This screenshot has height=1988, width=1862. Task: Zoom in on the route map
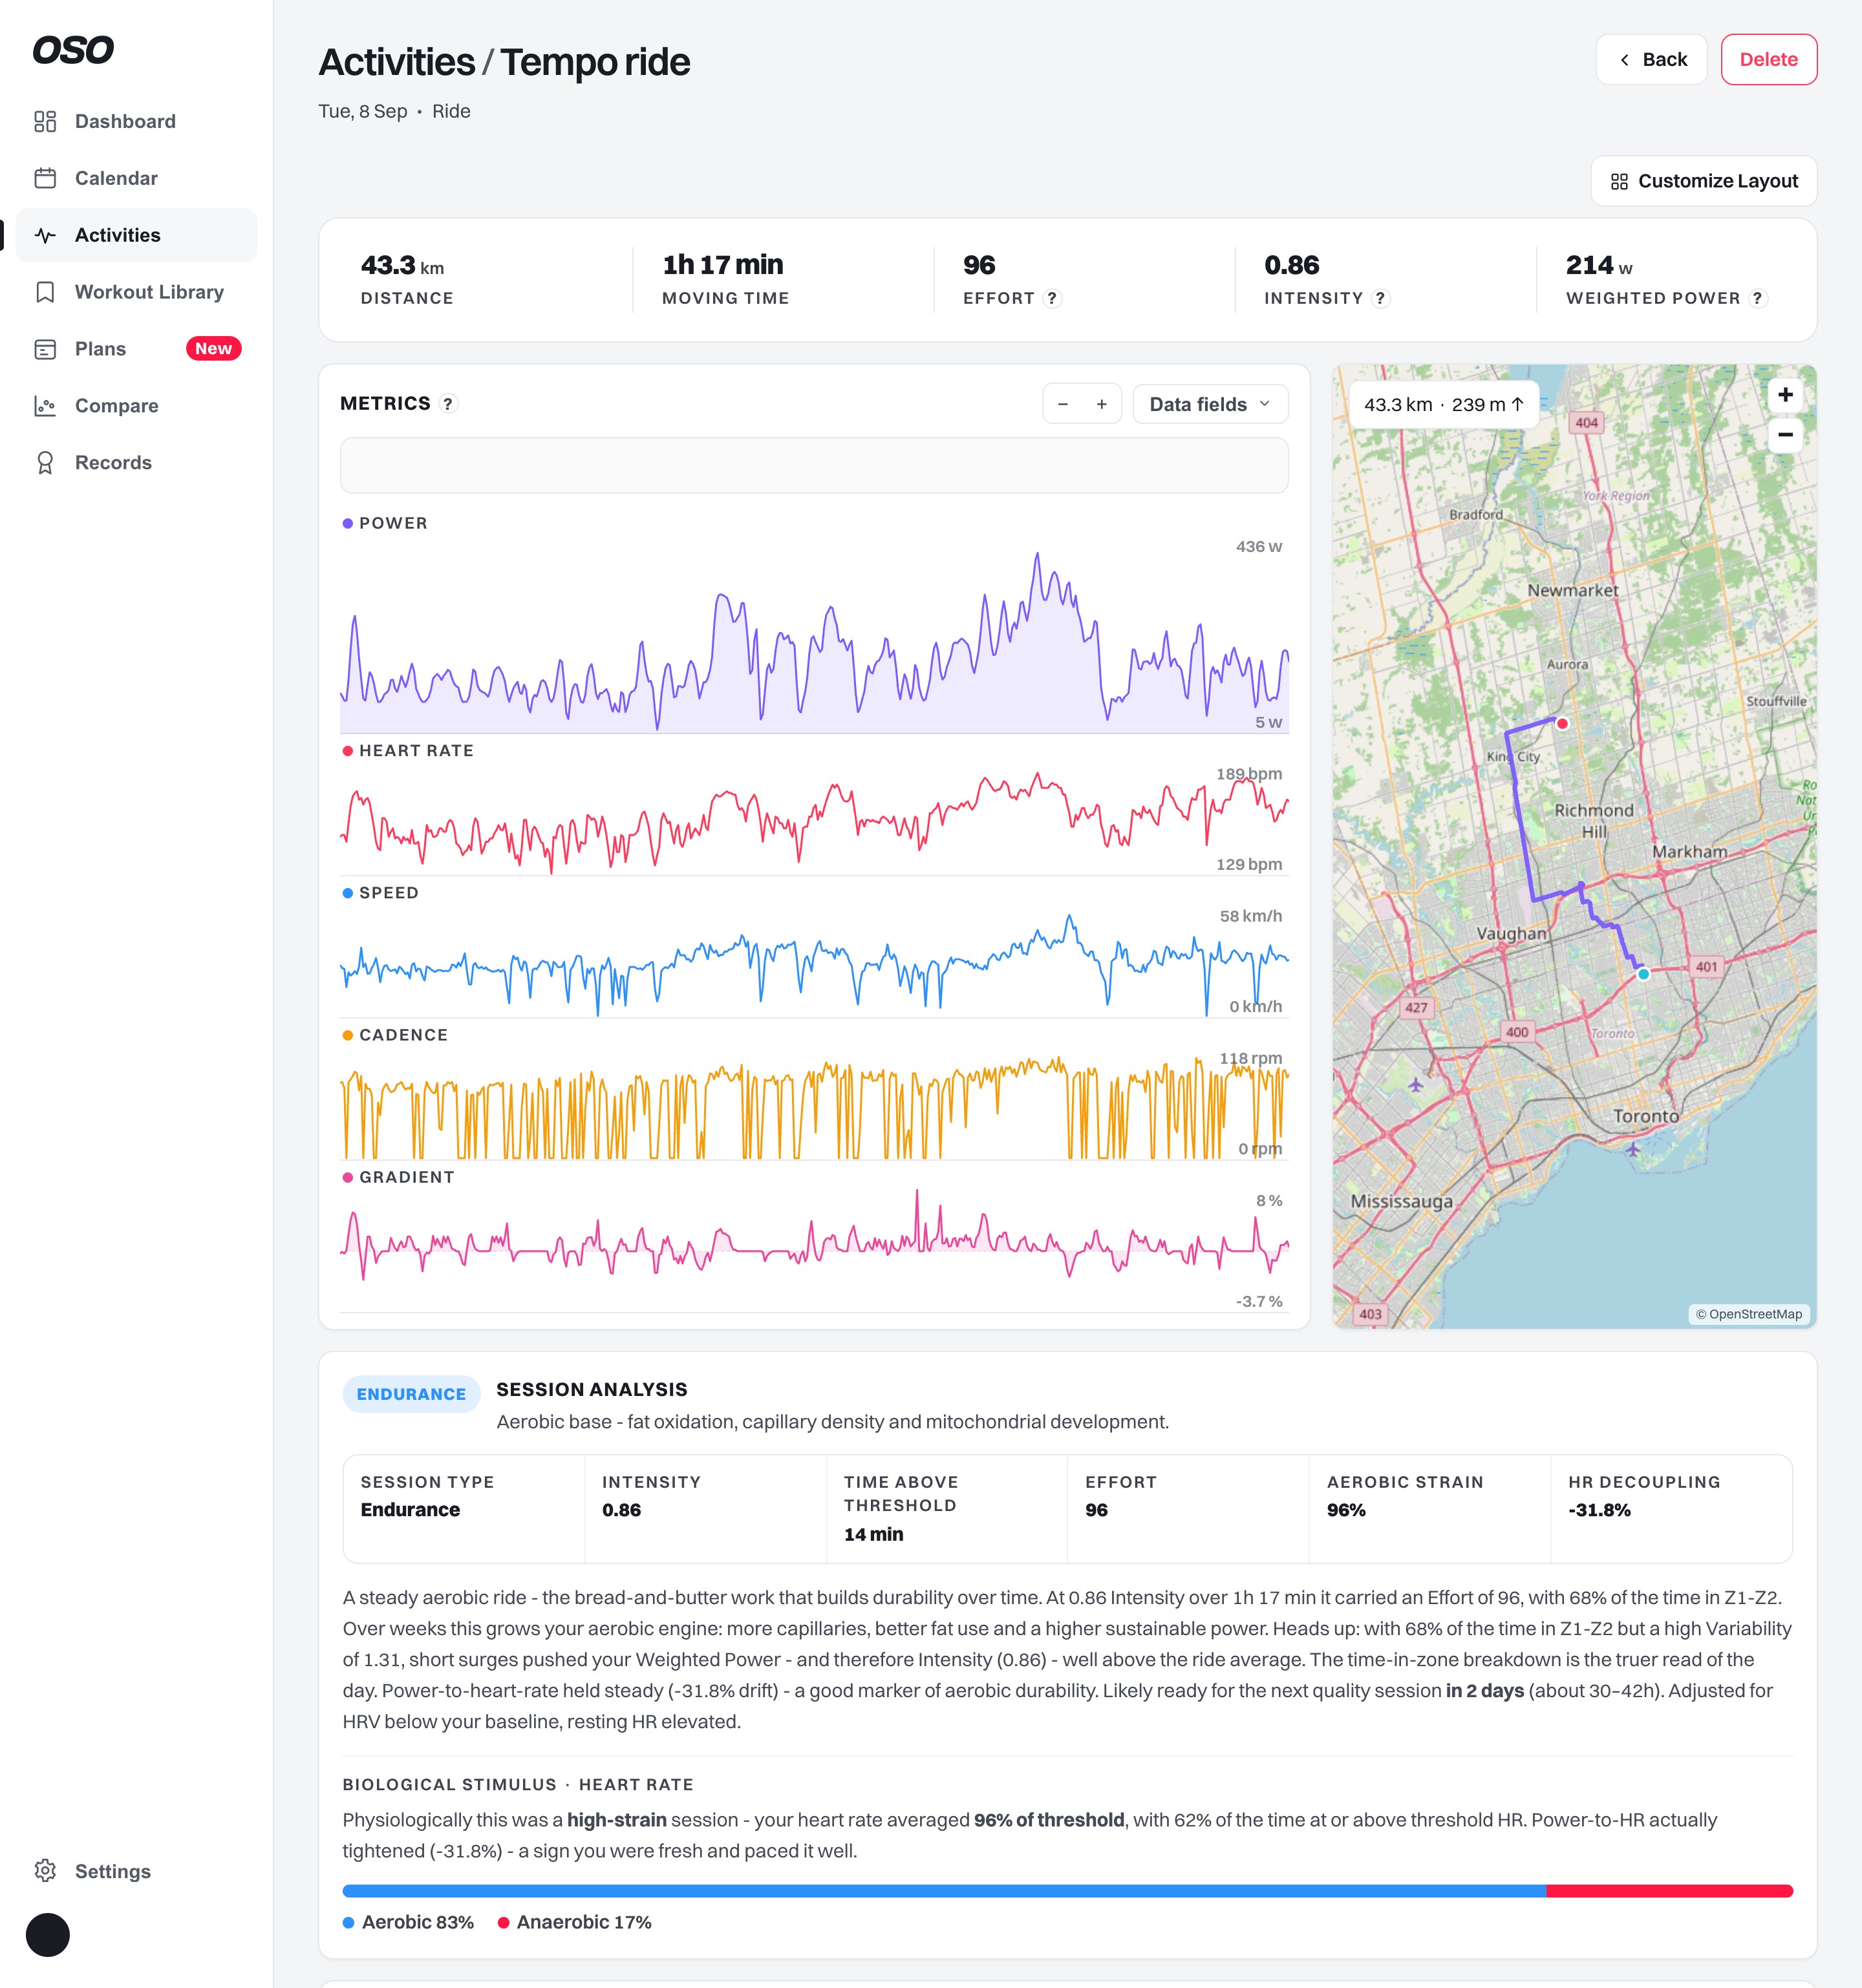click(1785, 395)
